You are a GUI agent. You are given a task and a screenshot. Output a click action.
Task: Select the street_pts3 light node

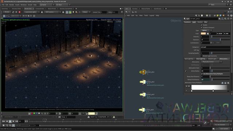(x=143, y=95)
